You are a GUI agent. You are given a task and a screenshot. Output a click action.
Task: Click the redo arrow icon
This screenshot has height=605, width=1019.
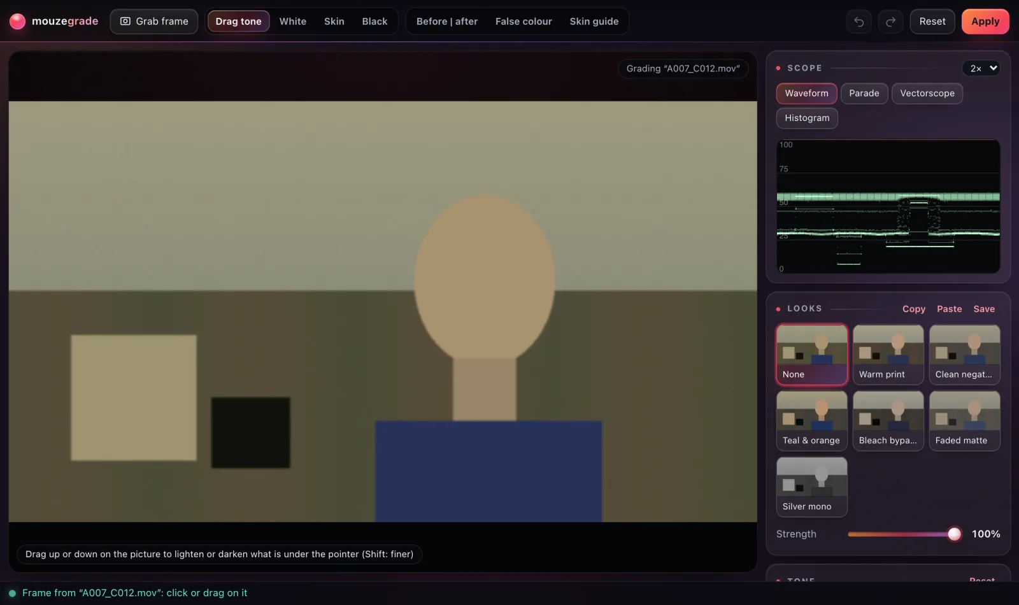point(890,22)
